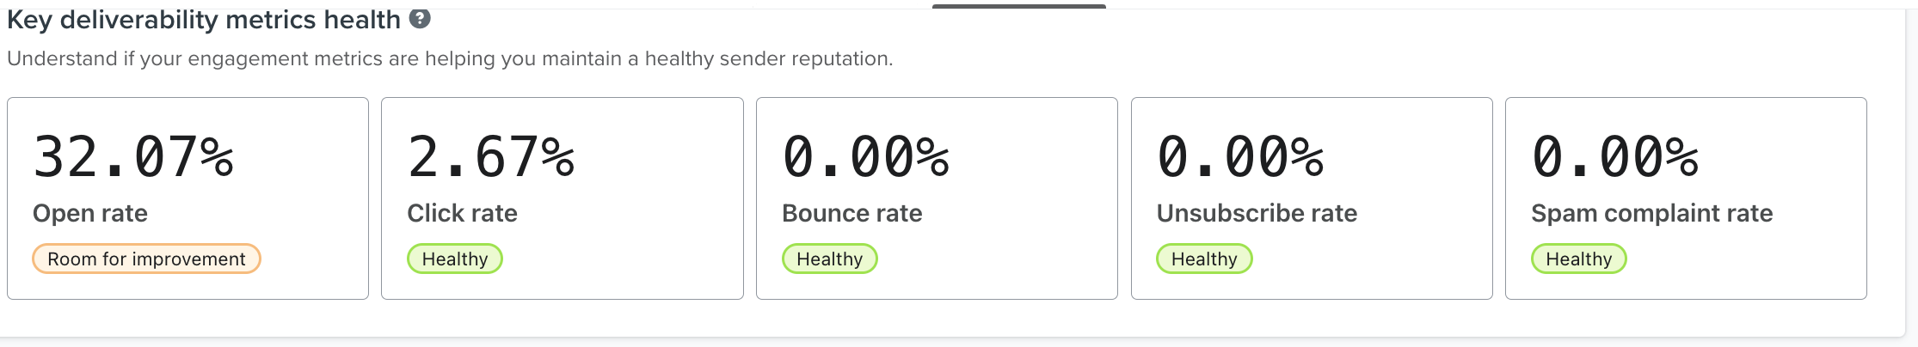Screen dimensions: 1918x347
Task: Click the Bounce rate label
Action: (851, 213)
